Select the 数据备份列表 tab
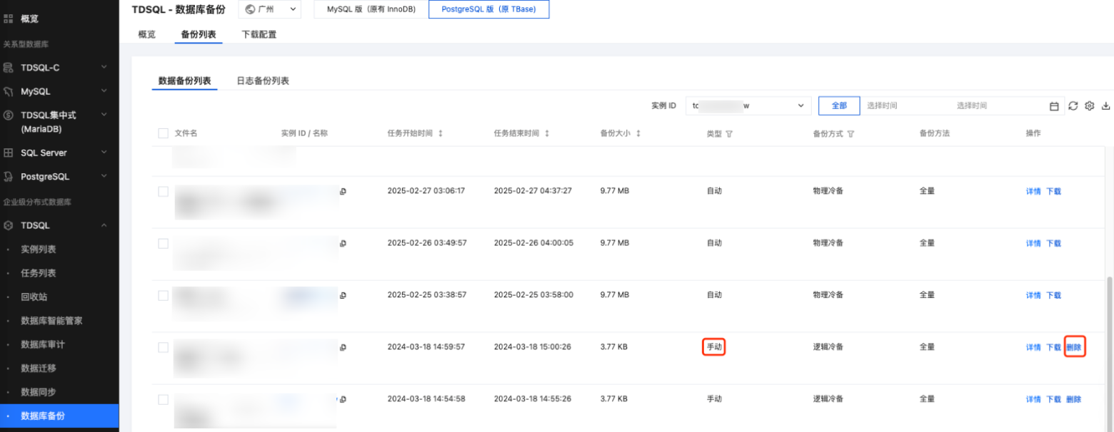This screenshot has height=432, width=1114. pyautogui.click(x=185, y=81)
